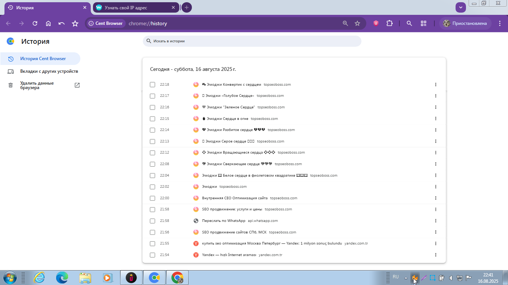The image size is (508, 285).
Task: Click the WhatsApp globe favicon at 21:58
Action: pos(196,221)
